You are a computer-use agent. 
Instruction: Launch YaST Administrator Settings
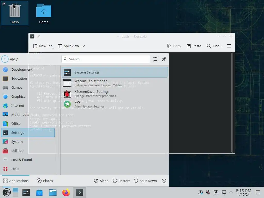115,104
